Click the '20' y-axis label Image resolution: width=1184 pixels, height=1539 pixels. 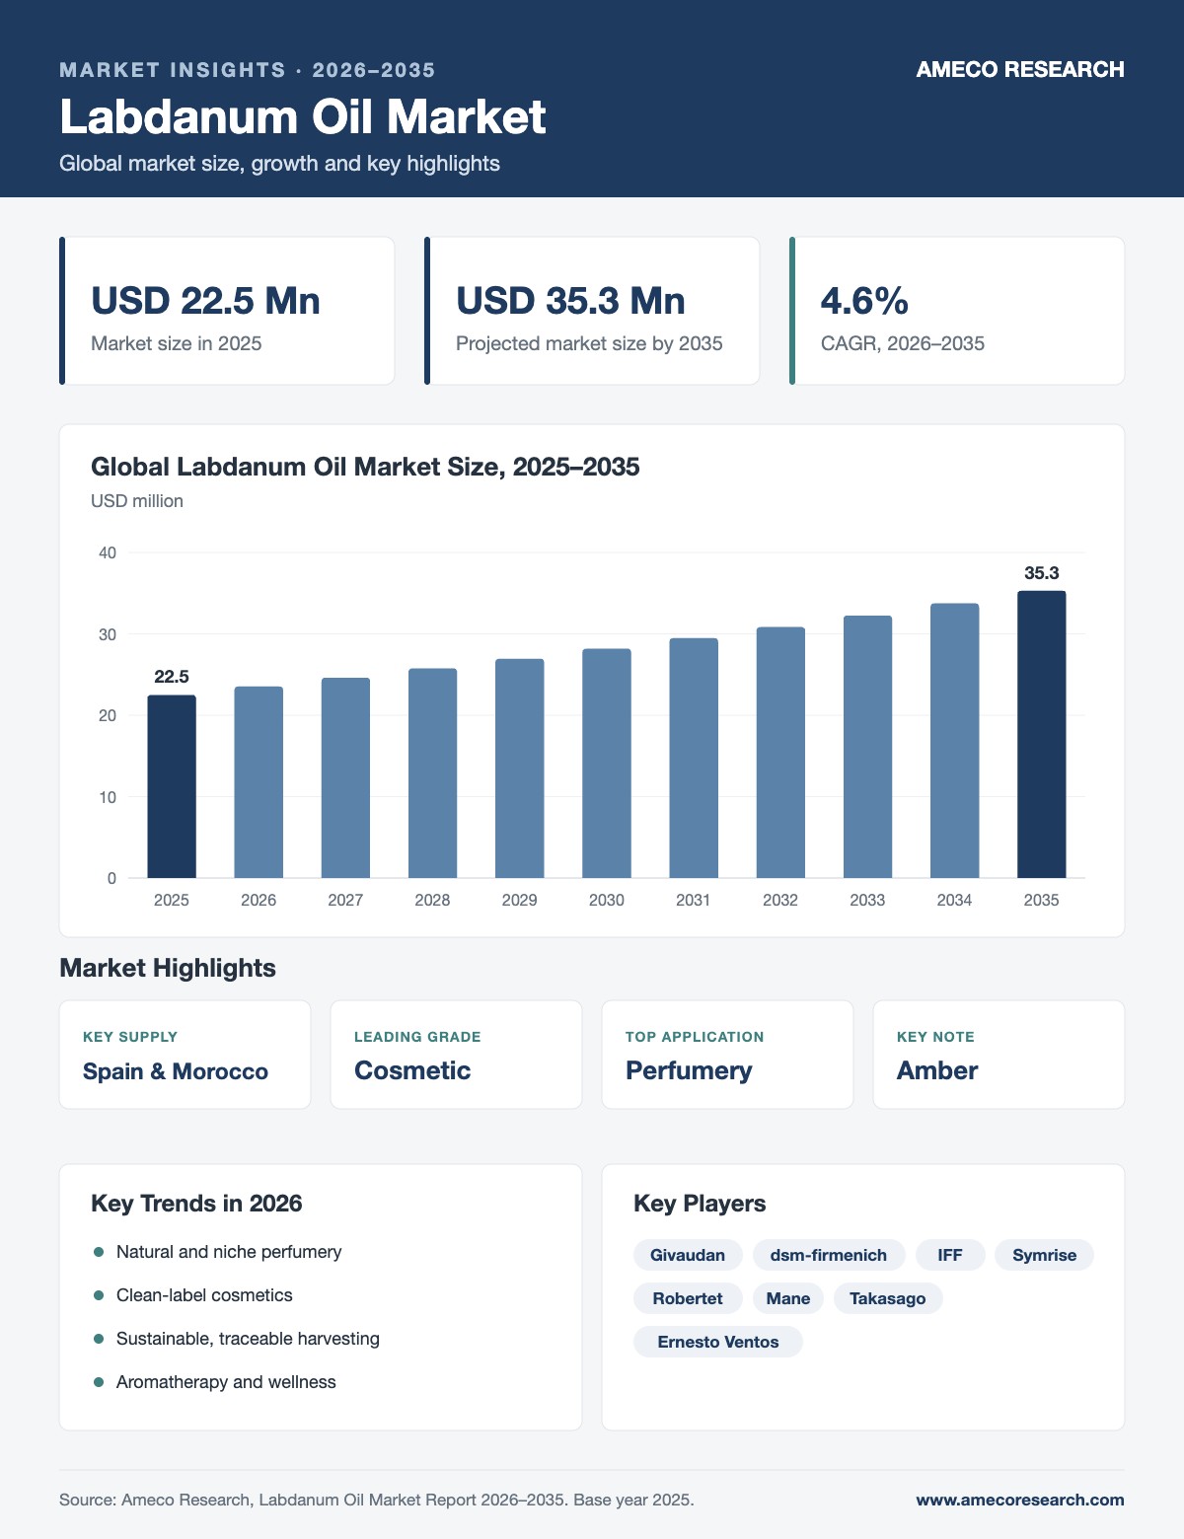pos(108,715)
